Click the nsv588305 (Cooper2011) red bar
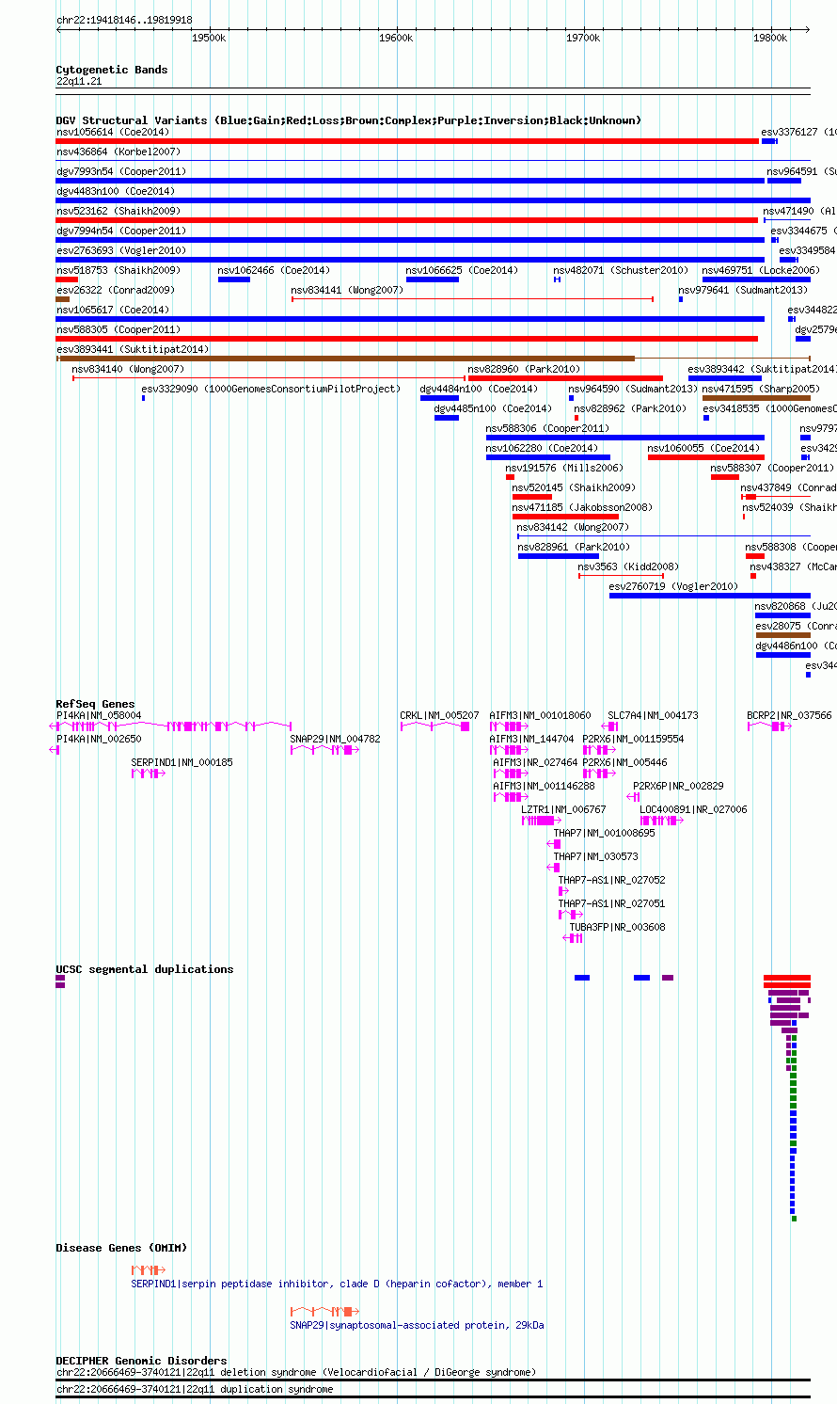This screenshot has height=1404, width=837. click(x=407, y=339)
